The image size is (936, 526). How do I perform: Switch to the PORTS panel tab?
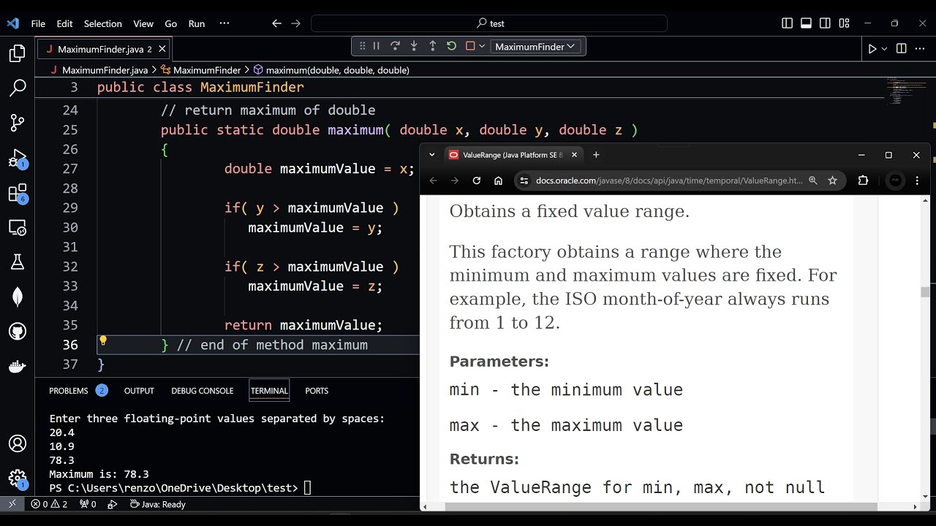pyautogui.click(x=317, y=391)
